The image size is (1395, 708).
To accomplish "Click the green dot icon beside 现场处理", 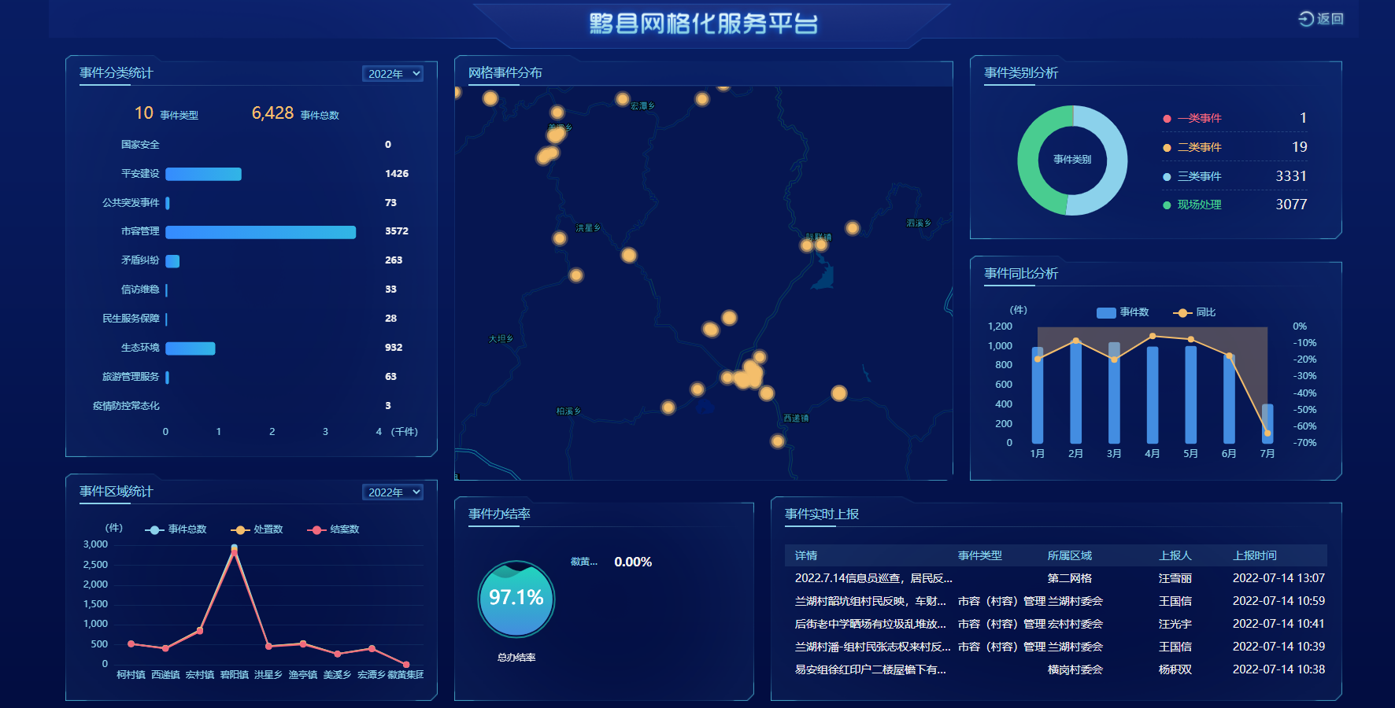I will click(x=1168, y=205).
